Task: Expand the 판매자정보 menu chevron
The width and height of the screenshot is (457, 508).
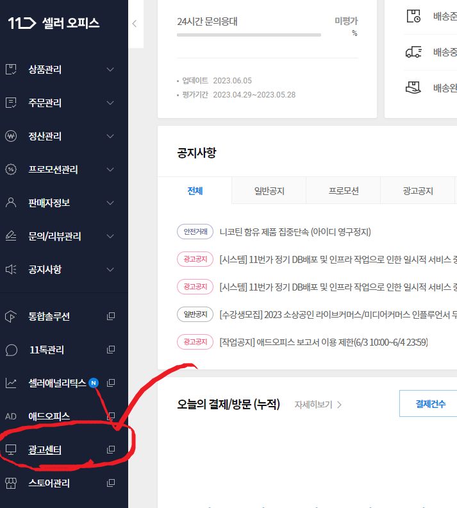Action: [110, 203]
